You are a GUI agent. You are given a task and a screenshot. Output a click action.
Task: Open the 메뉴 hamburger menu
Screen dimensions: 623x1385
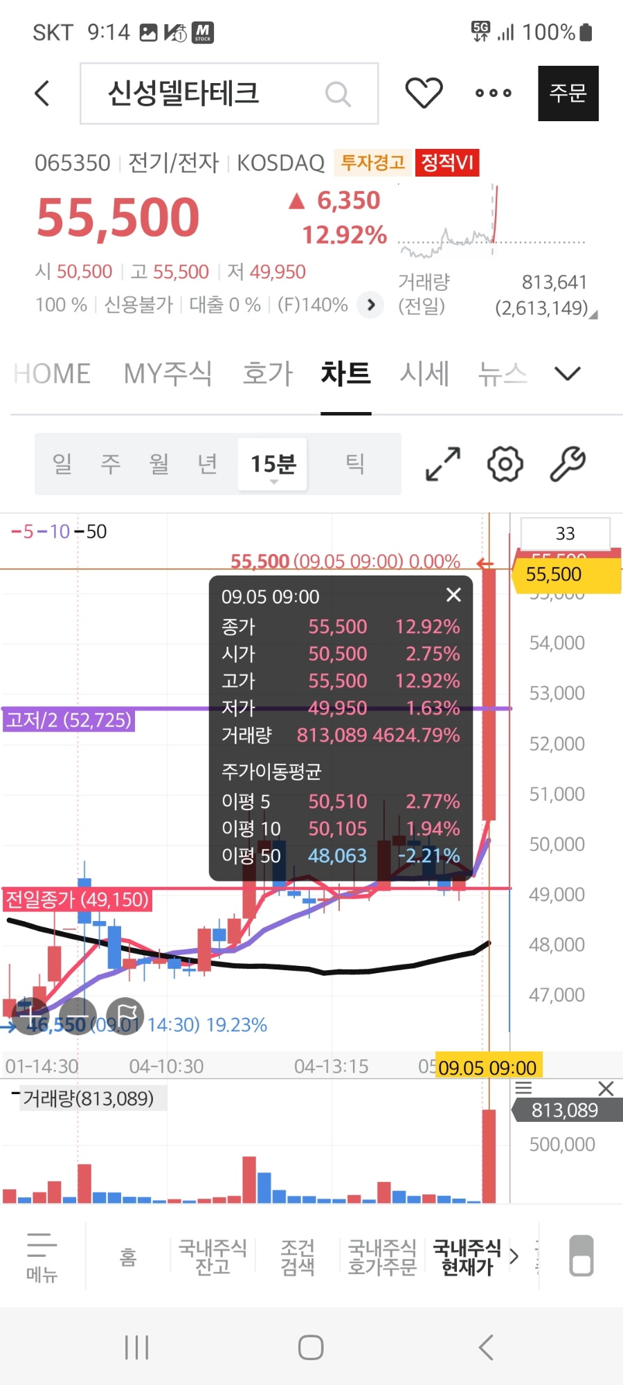click(42, 1257)
